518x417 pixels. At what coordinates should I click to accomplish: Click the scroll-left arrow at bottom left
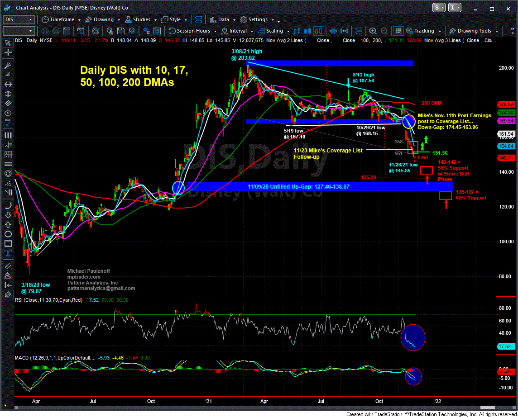pyautogui.click(x=5, y=405)
